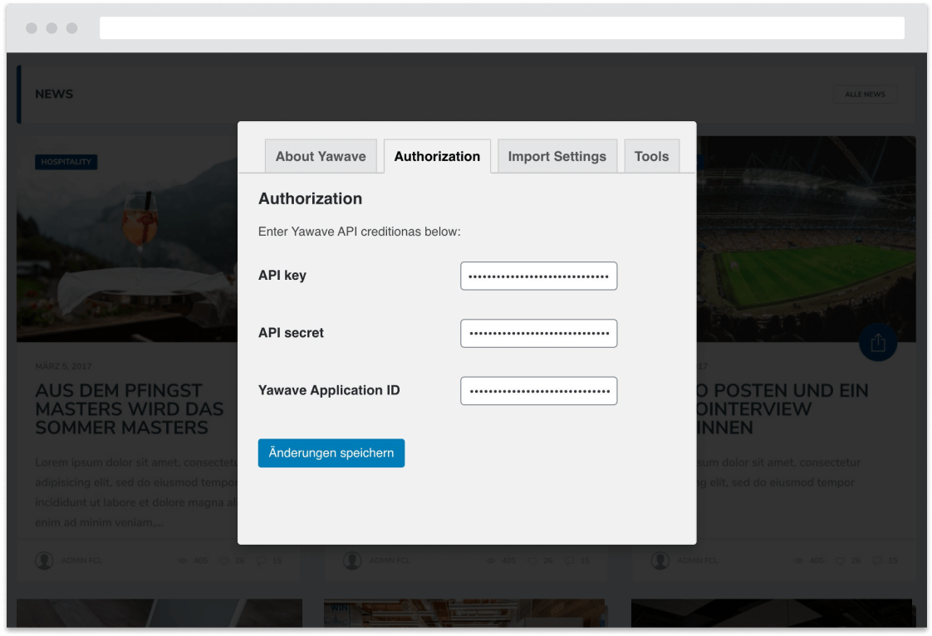This screenshot has width=932, height=636.
Task: Click the MÄRZ 5, 2017 date text
Action: (63, 366)
